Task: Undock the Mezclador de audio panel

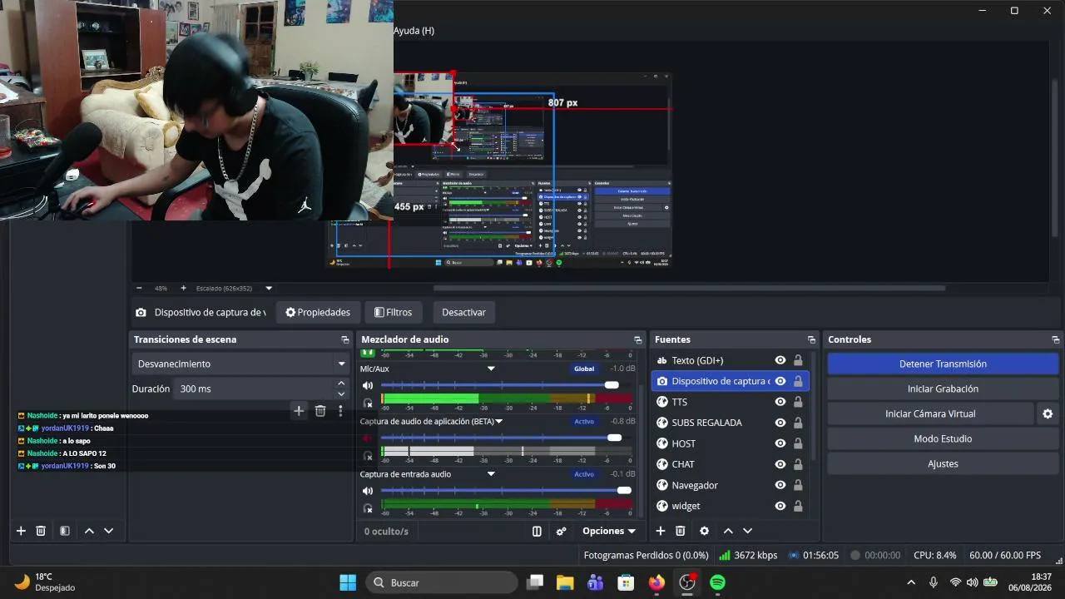Action: (638, 339)
